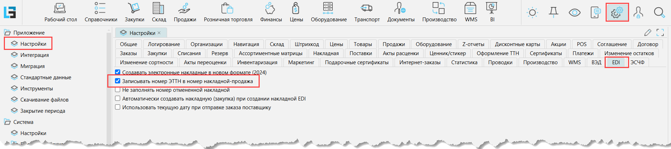
Task: Open Интеграция in the sidebar
Action: (x=34, y=55)
